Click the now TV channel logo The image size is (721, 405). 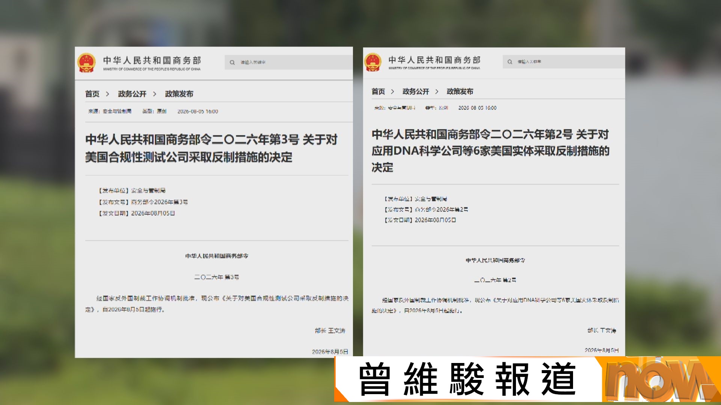pyautogui.click(x=661, y=379)
